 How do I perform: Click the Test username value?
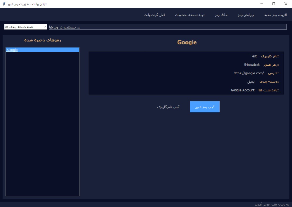tap(253, 56)
